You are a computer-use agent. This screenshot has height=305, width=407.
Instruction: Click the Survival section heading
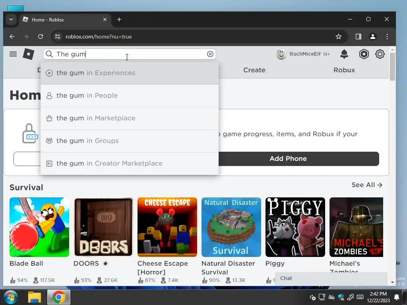(x=26, y=187)
